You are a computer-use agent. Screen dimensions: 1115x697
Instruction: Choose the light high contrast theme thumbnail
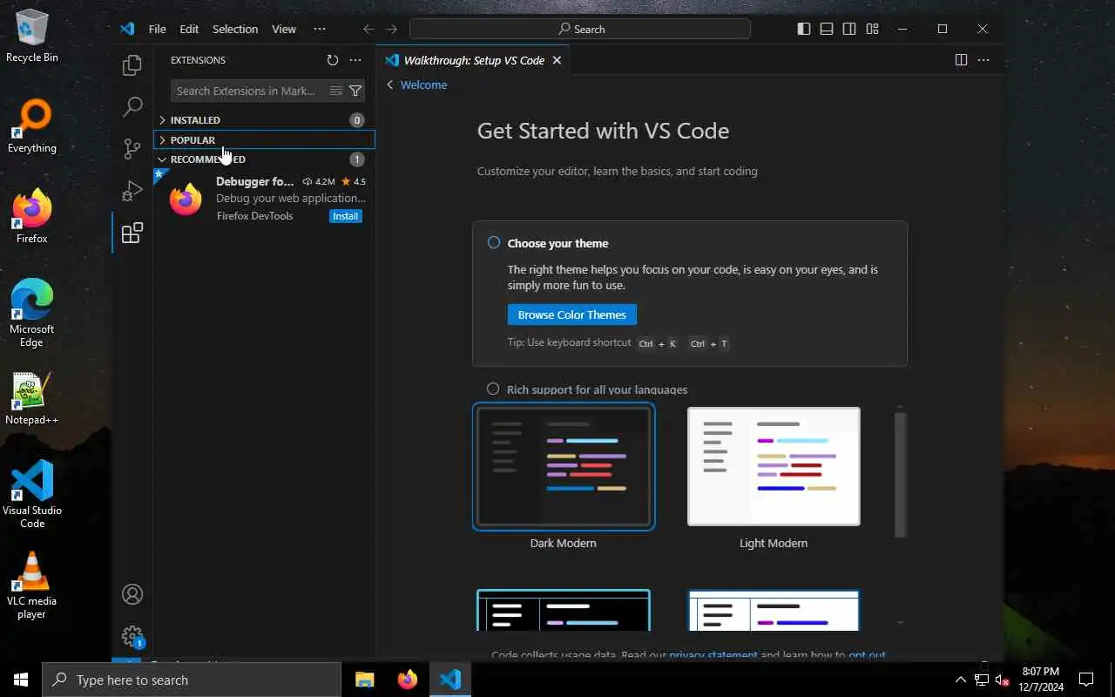click(x=774, y=610)
